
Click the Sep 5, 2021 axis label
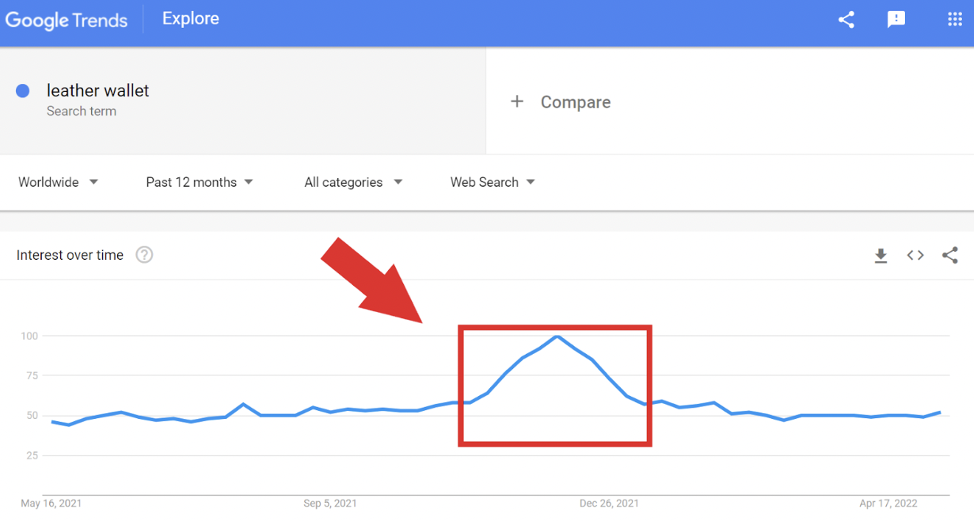click(x=330, y=504)
